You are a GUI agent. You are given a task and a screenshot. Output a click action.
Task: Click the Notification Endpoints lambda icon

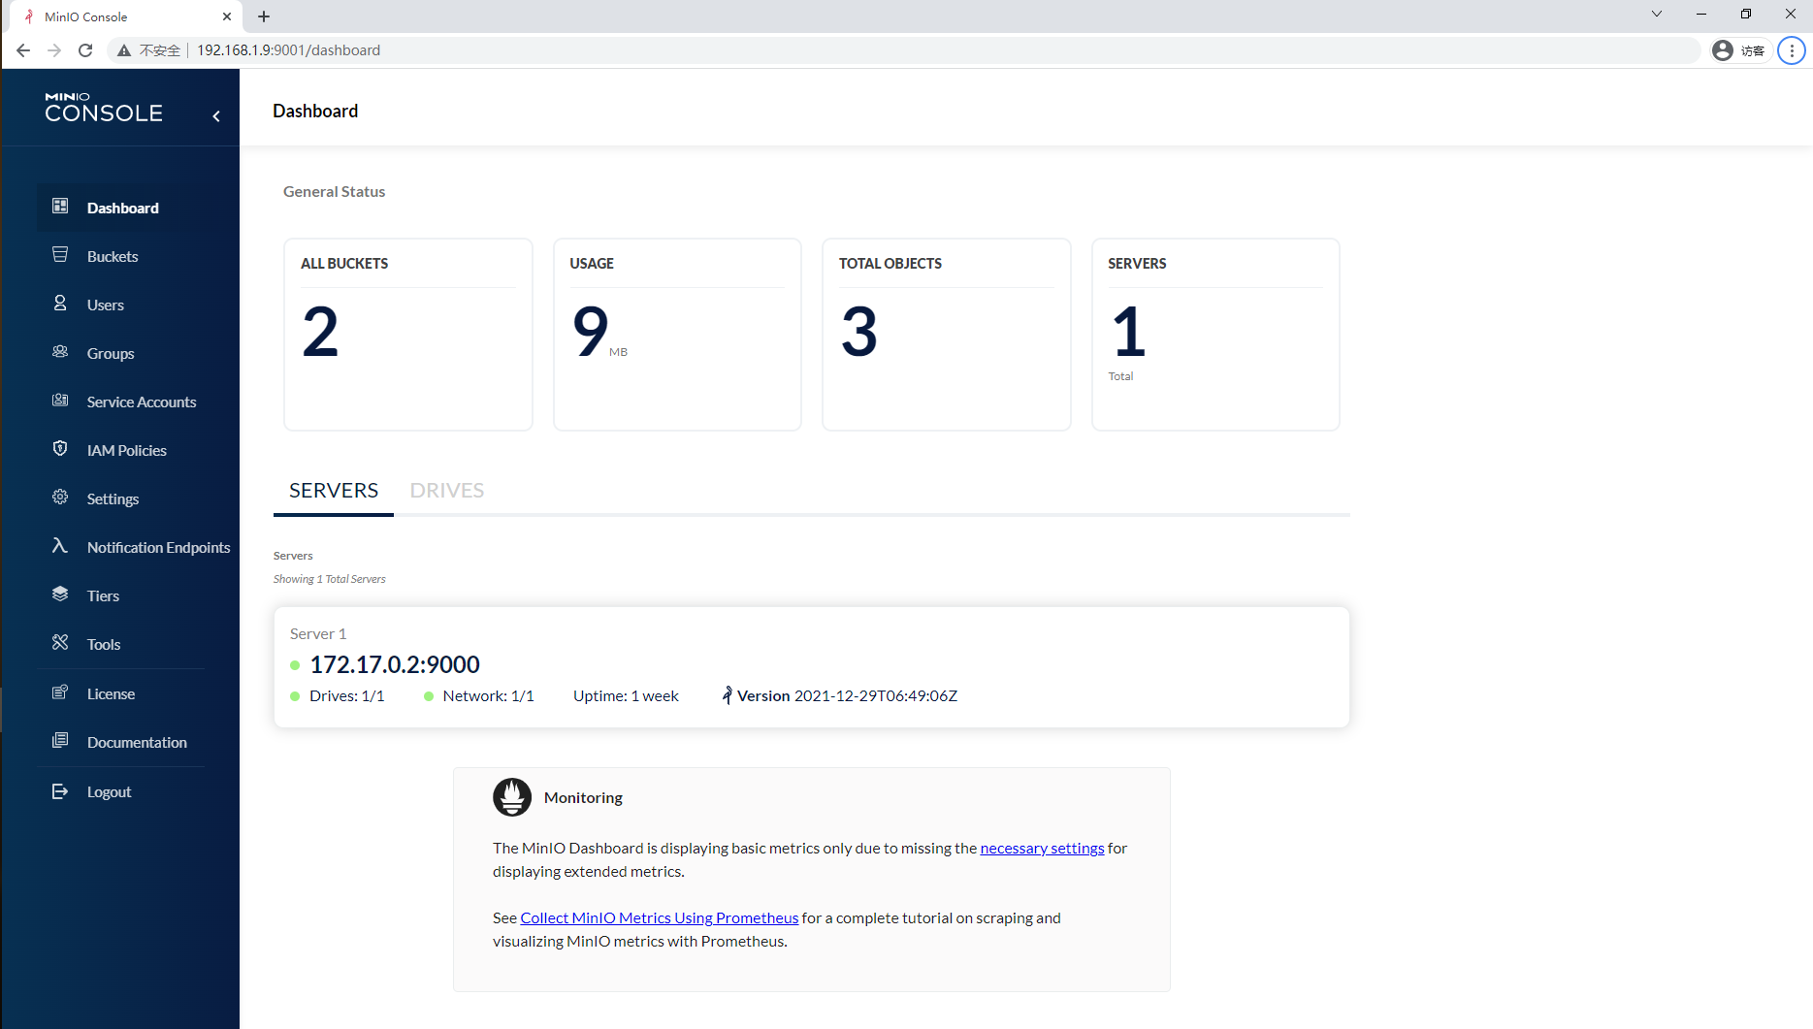(60, 545)
